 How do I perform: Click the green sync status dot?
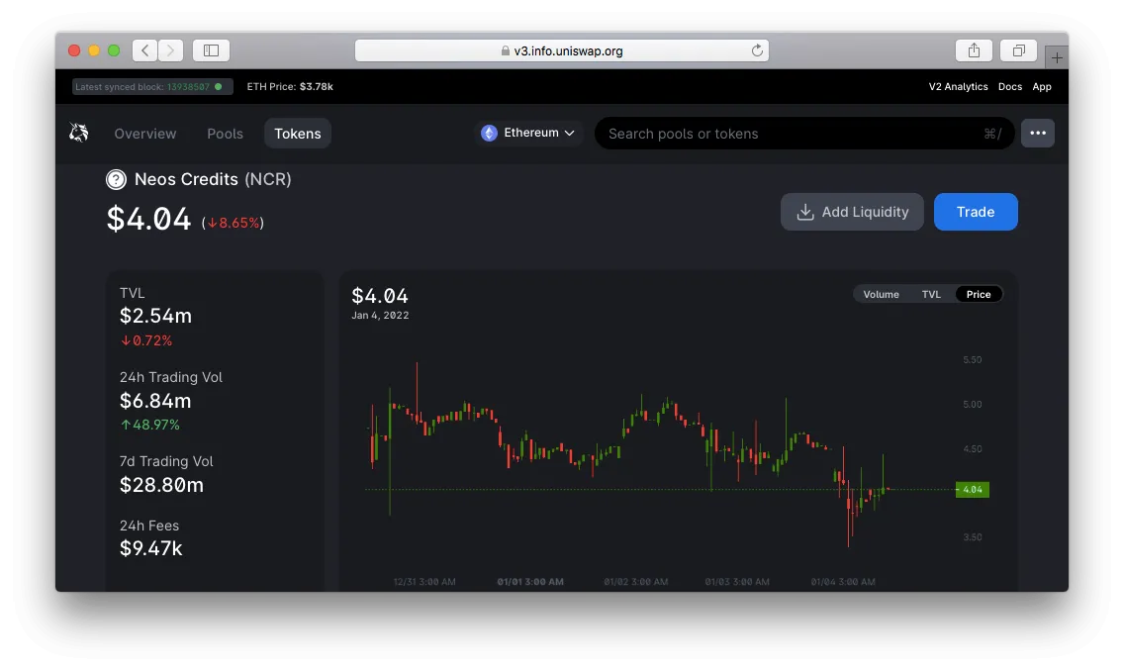point(219,87)
